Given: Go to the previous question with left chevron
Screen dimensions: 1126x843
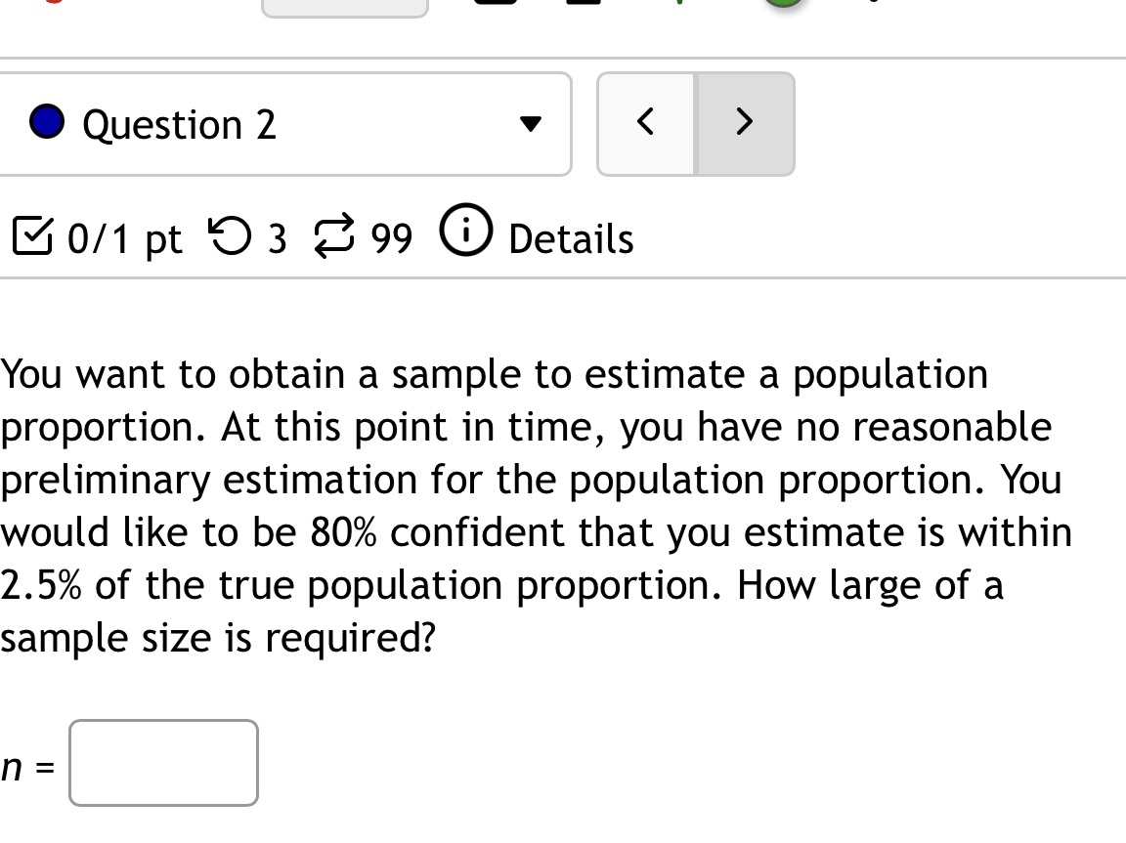Looking at the screenshot, I should (645, 123).
